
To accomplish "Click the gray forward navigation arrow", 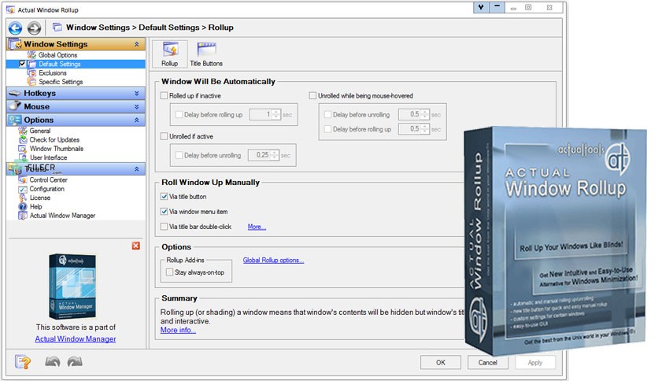I will pos(35,28).
